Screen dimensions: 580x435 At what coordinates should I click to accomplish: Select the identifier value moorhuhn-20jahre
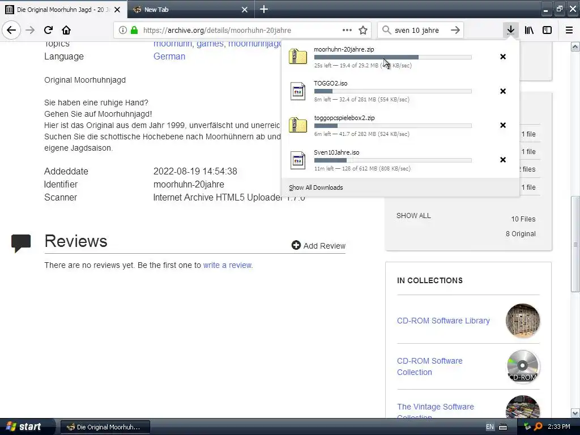pos(189,184)
